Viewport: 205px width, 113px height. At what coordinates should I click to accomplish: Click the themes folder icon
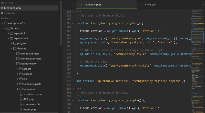(x=15, y=49)
